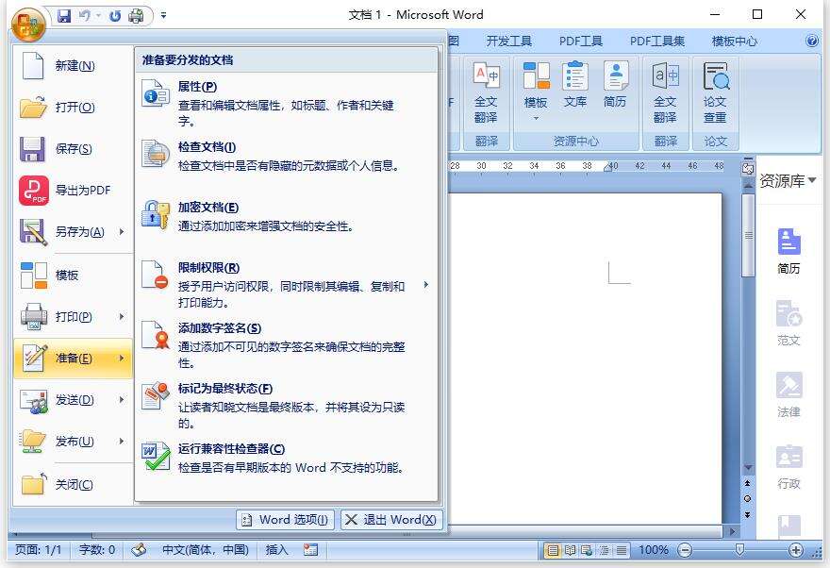830x568 pixels.
Task: Click the quick print icon in quick access toolbar
Action: pos(137,16)
